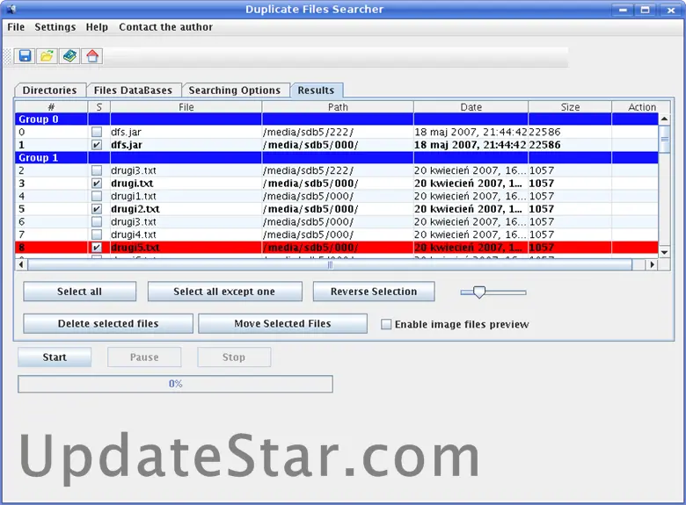Select the Group 1 header row
The width and height of the screenshot is (686, 505).
337,158
